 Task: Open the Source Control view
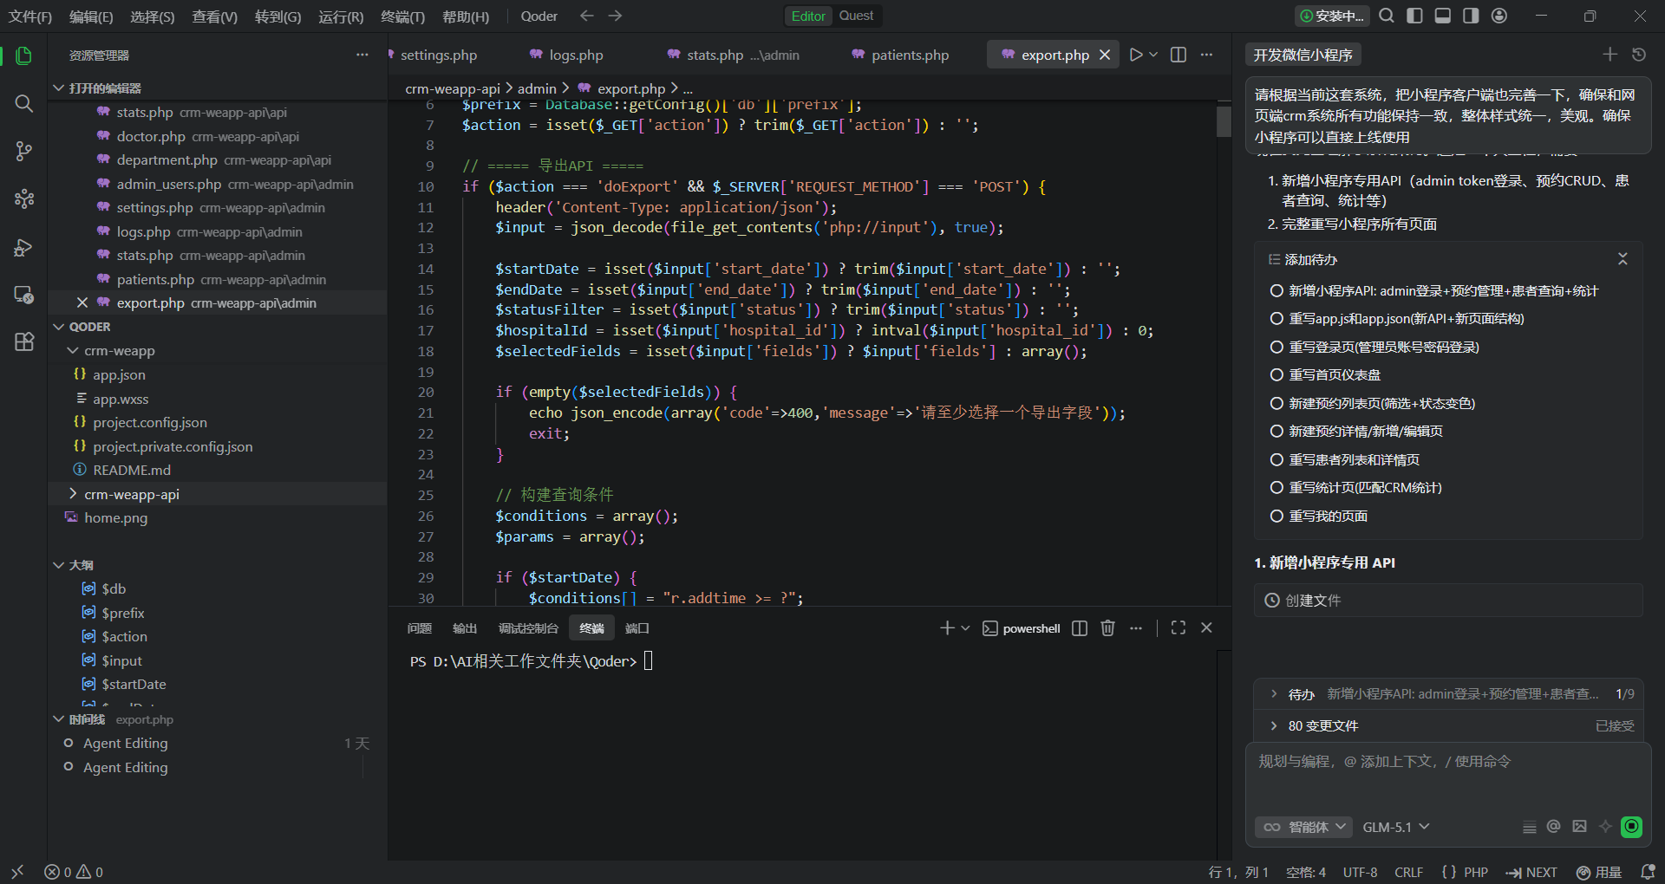tap(23, 152)
